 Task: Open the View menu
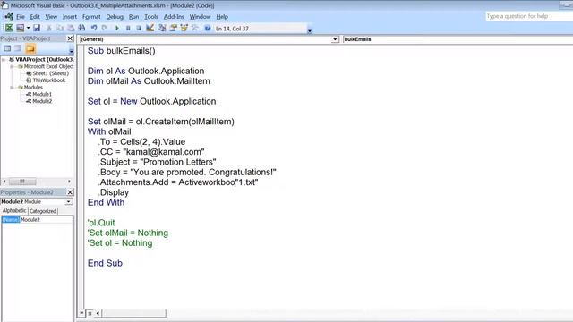click(51, 17)
